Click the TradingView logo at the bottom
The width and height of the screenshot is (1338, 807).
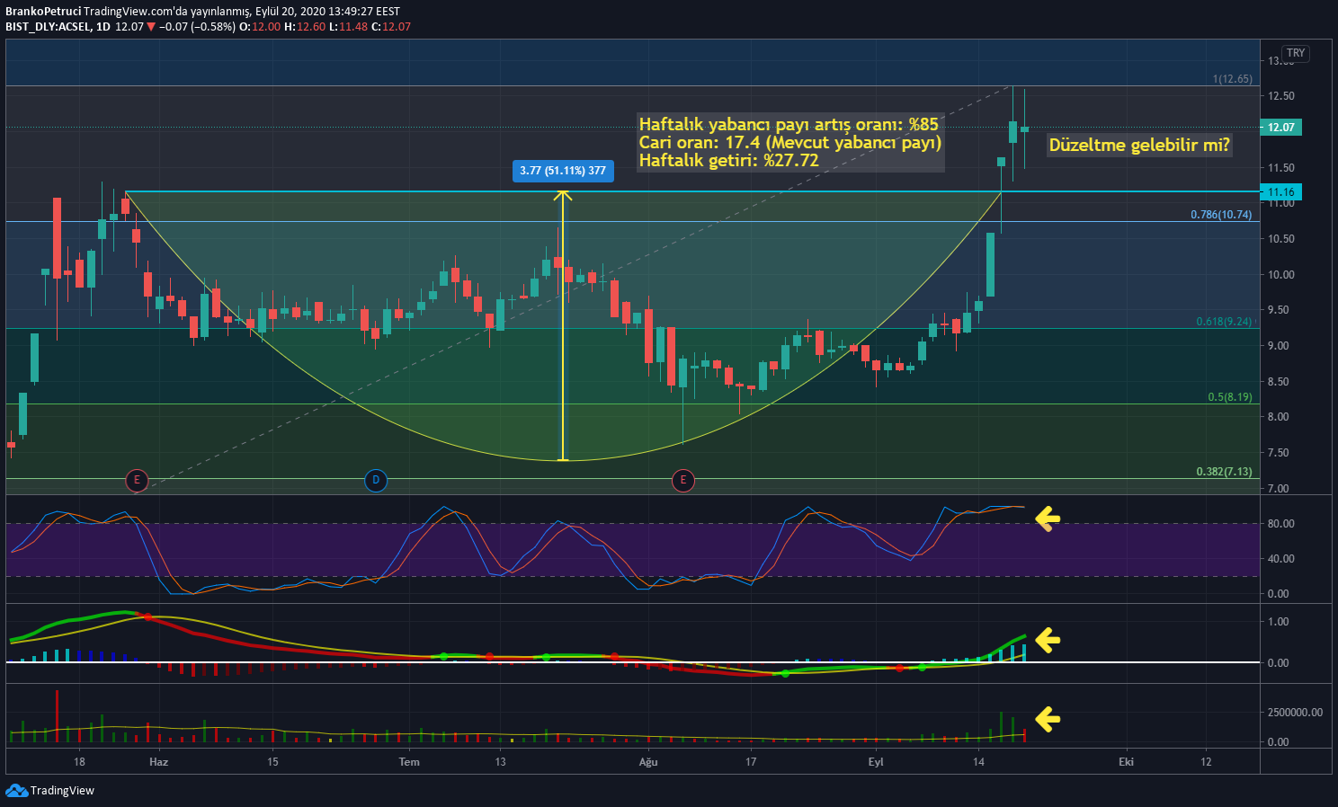point(49,791)
